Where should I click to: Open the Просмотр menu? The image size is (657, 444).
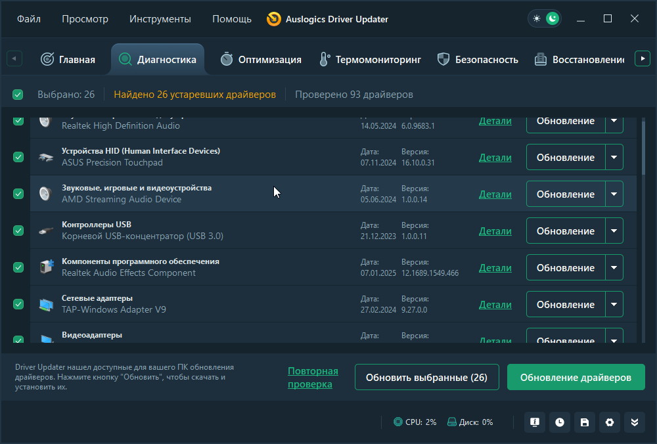pos(85,19)
